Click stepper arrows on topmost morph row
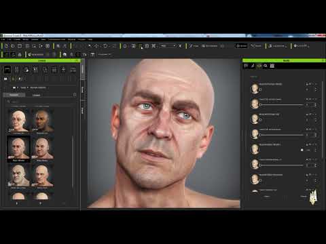The image size is (326, 244). point(316,89)
